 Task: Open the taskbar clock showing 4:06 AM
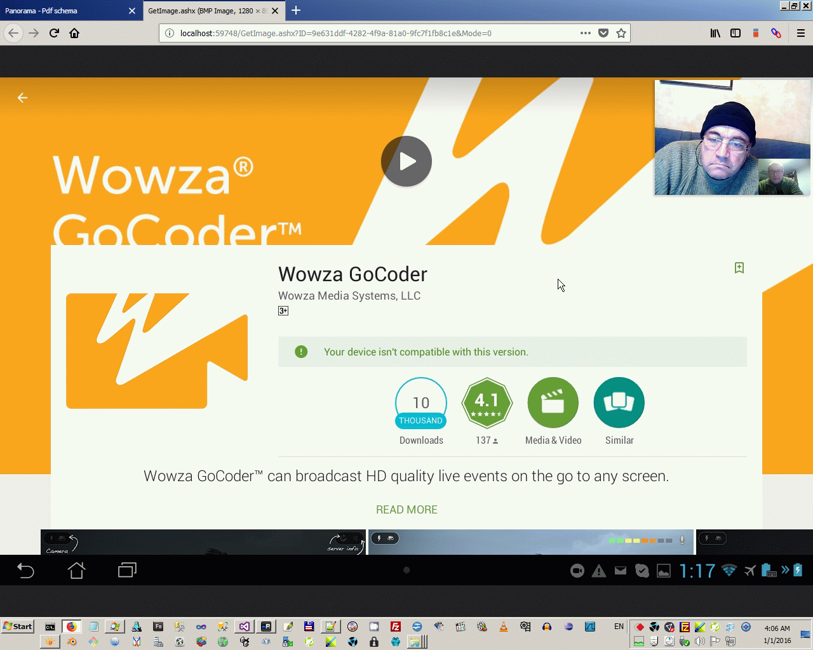click(777, 628)
